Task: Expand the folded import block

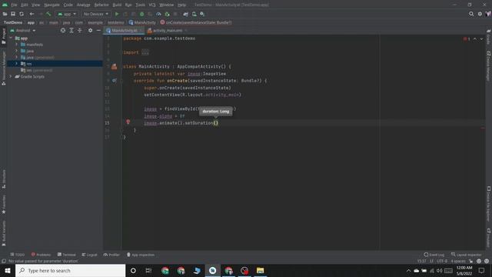Action: (x=145, y=52)
